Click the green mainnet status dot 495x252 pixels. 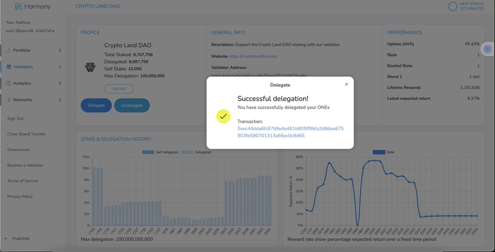tap(6, 239)
